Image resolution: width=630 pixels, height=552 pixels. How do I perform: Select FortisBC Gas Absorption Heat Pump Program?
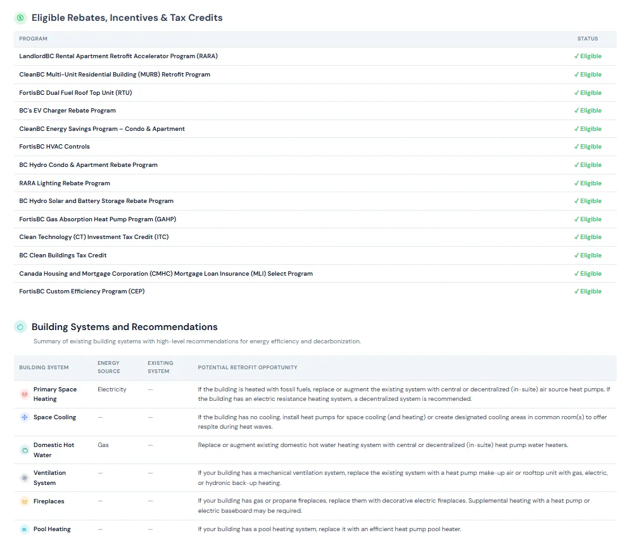pyautogui.click(x=315, y=219)
